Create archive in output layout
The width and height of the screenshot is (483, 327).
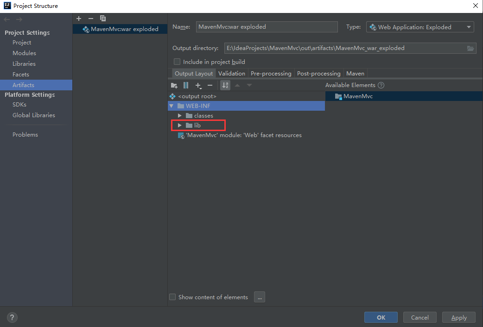186,85
